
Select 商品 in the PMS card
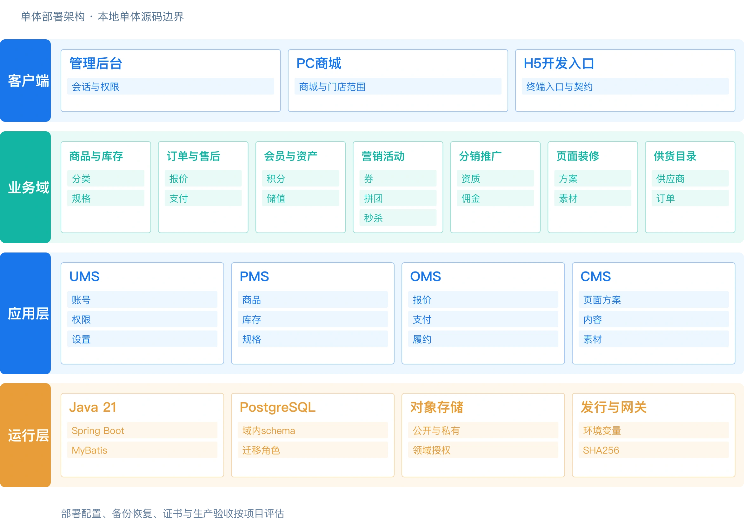[x=313, y=299]
